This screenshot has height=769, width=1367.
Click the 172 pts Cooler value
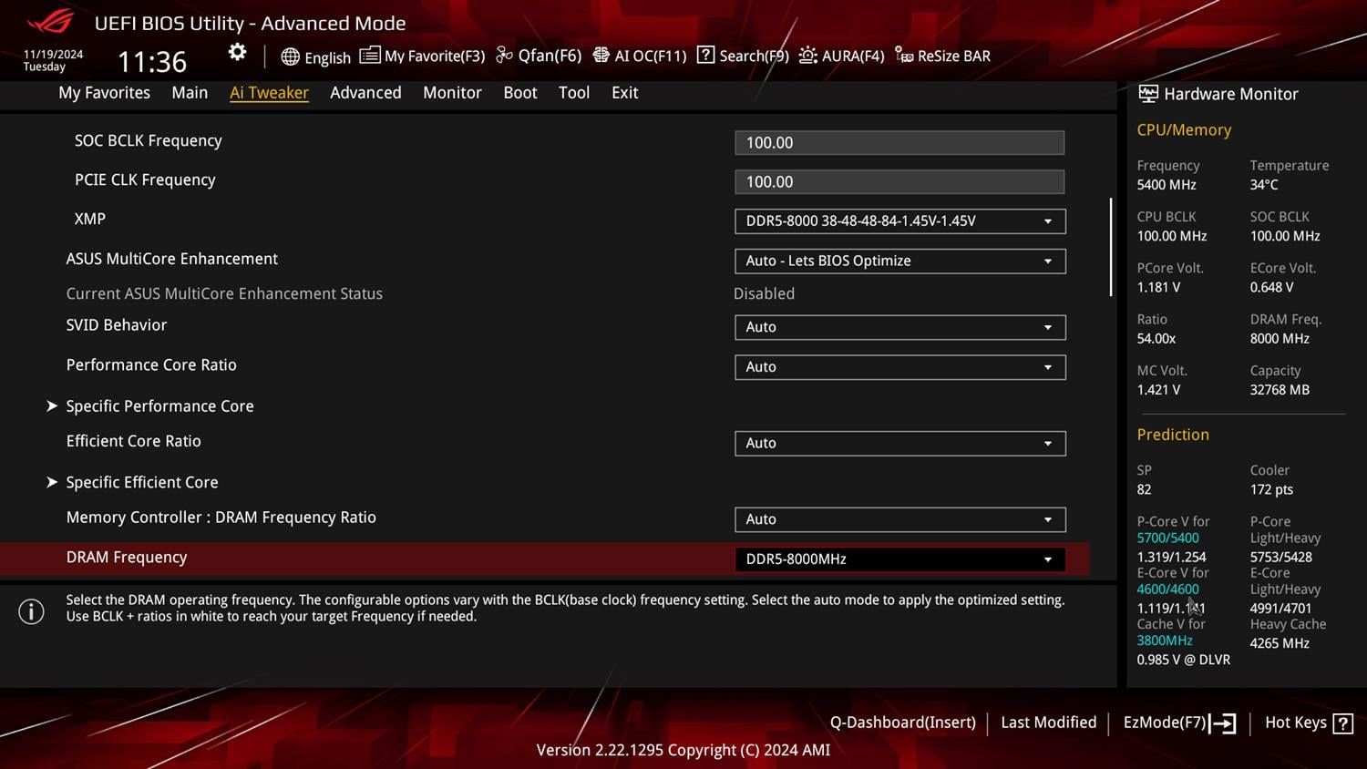pos(1271,490)
